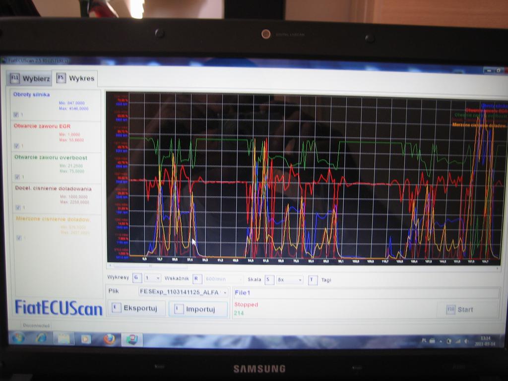This screenshot has width=508, height=381.
Task: Click the R shortcut icon beside Wskaźnik
Action: point(197,279)
